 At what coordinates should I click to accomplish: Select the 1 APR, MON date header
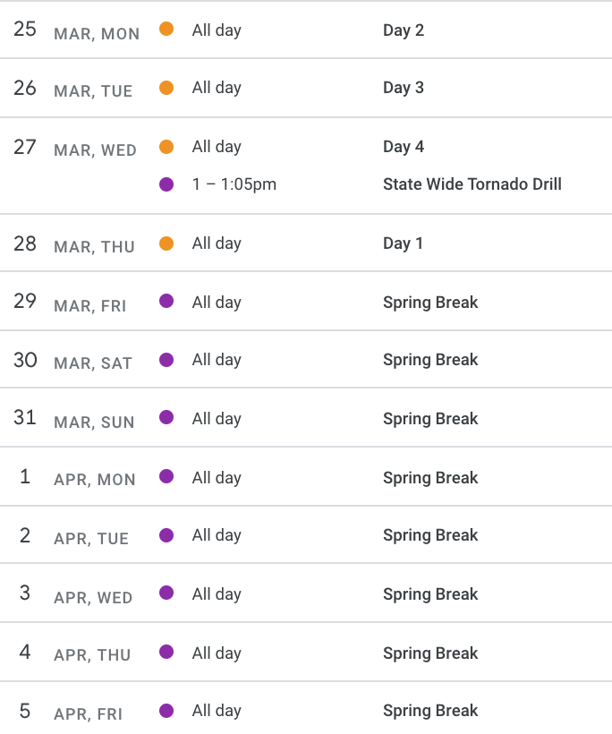[x=77, y=477]
